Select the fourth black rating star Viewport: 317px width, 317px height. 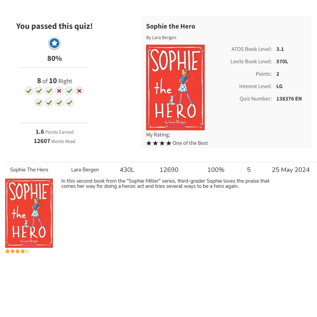point(169,143)
